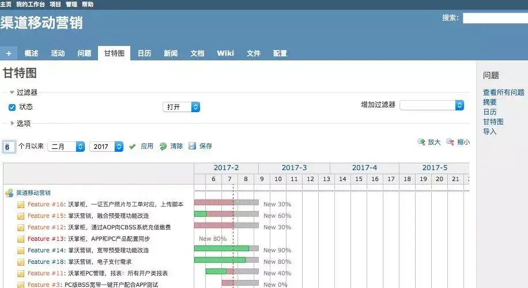Open Feature #18 issue link

click(x=46, y=262)
